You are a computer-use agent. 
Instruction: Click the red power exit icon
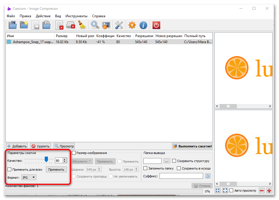(156, 25)
